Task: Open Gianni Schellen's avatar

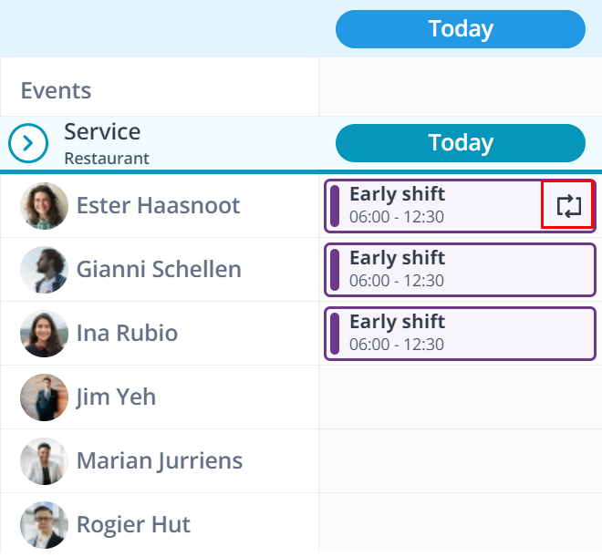Action: (x=44, y=270)
